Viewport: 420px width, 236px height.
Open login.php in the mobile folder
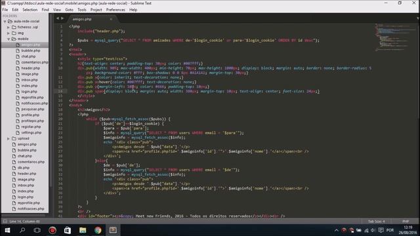29,92
